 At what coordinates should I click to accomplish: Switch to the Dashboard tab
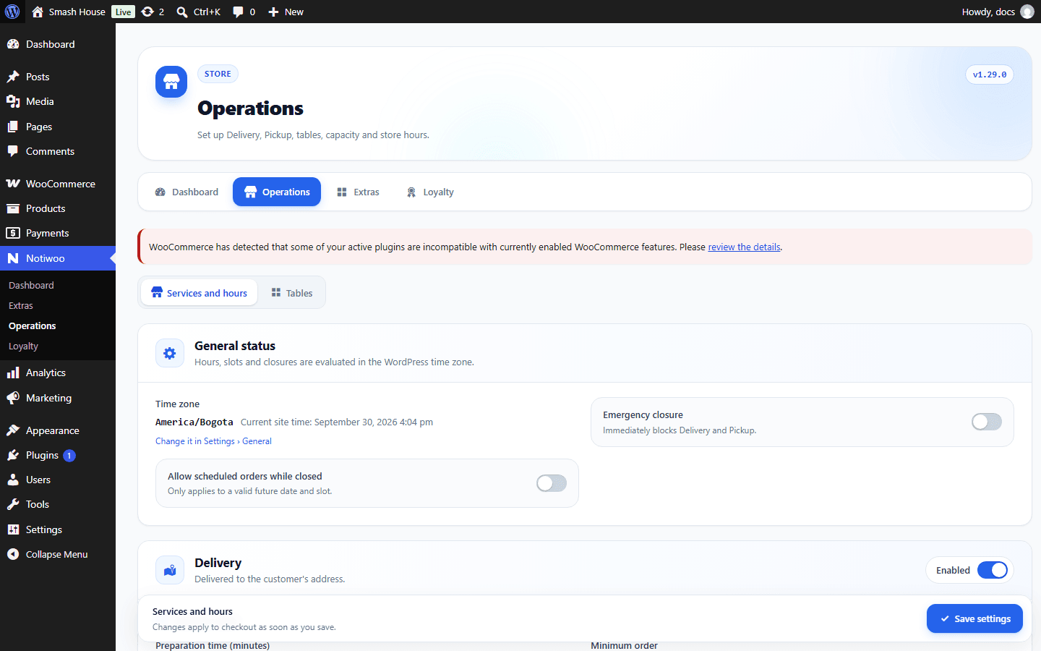pyautogui.click(x=187, y=192)
